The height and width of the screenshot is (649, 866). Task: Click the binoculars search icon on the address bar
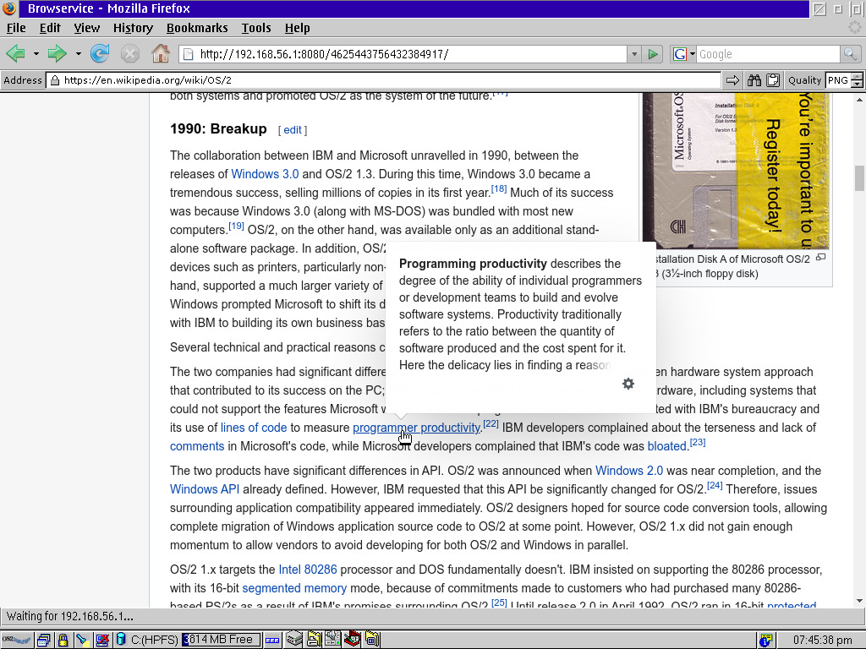tap(754, 79)
